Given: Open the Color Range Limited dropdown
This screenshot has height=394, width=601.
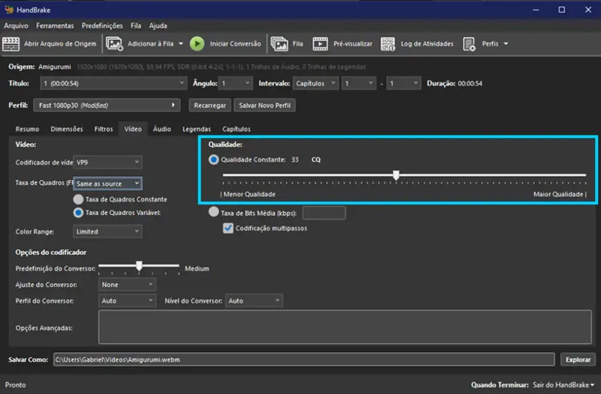Looking at the screenshot, I should tap(108, 231).
